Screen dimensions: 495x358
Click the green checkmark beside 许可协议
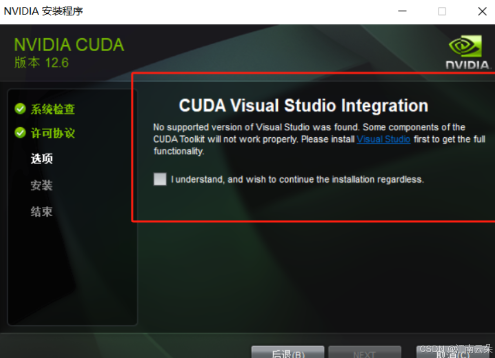tap(20, 133)
